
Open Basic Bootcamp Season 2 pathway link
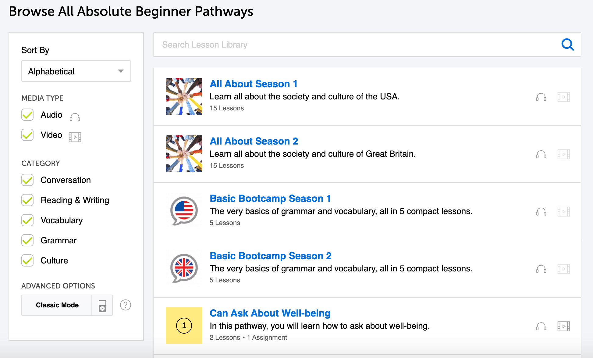(270, 256)
